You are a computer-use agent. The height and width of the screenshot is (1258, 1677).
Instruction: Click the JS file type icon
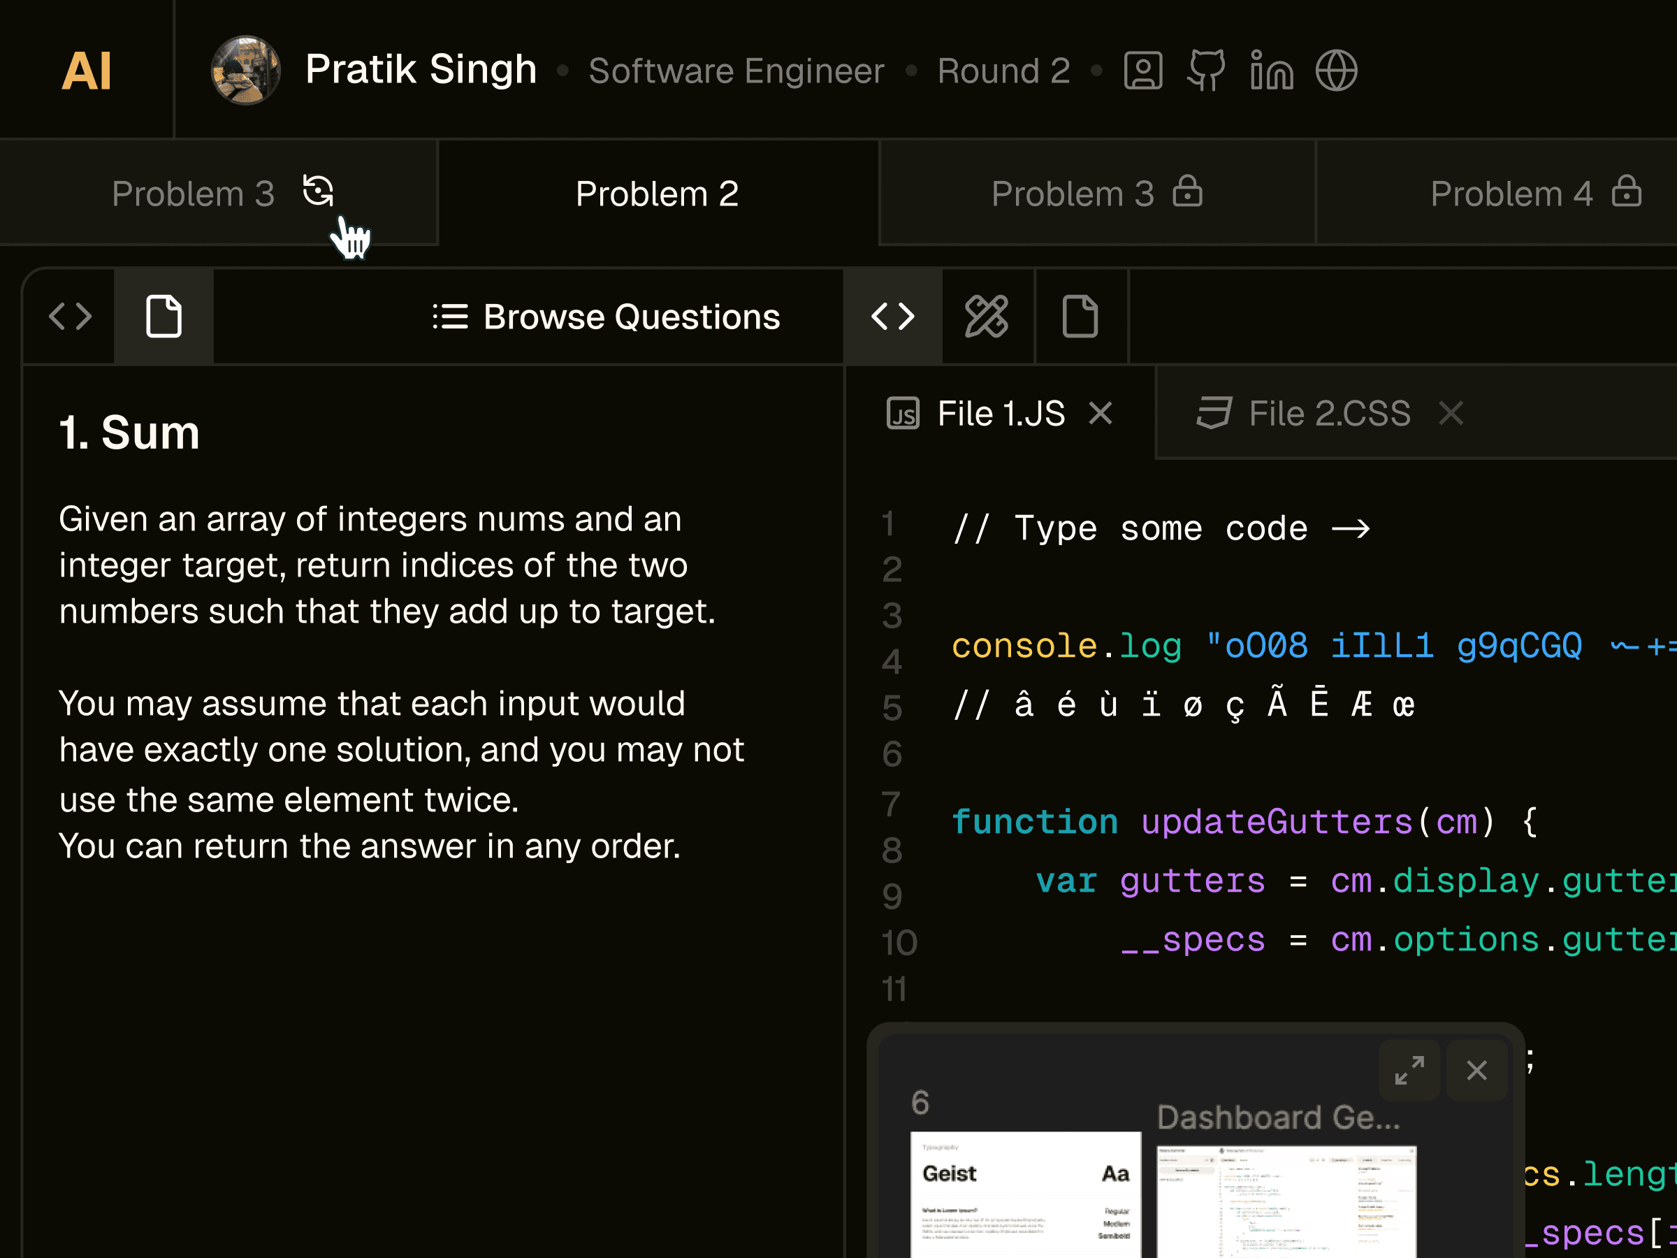(903, 413)
